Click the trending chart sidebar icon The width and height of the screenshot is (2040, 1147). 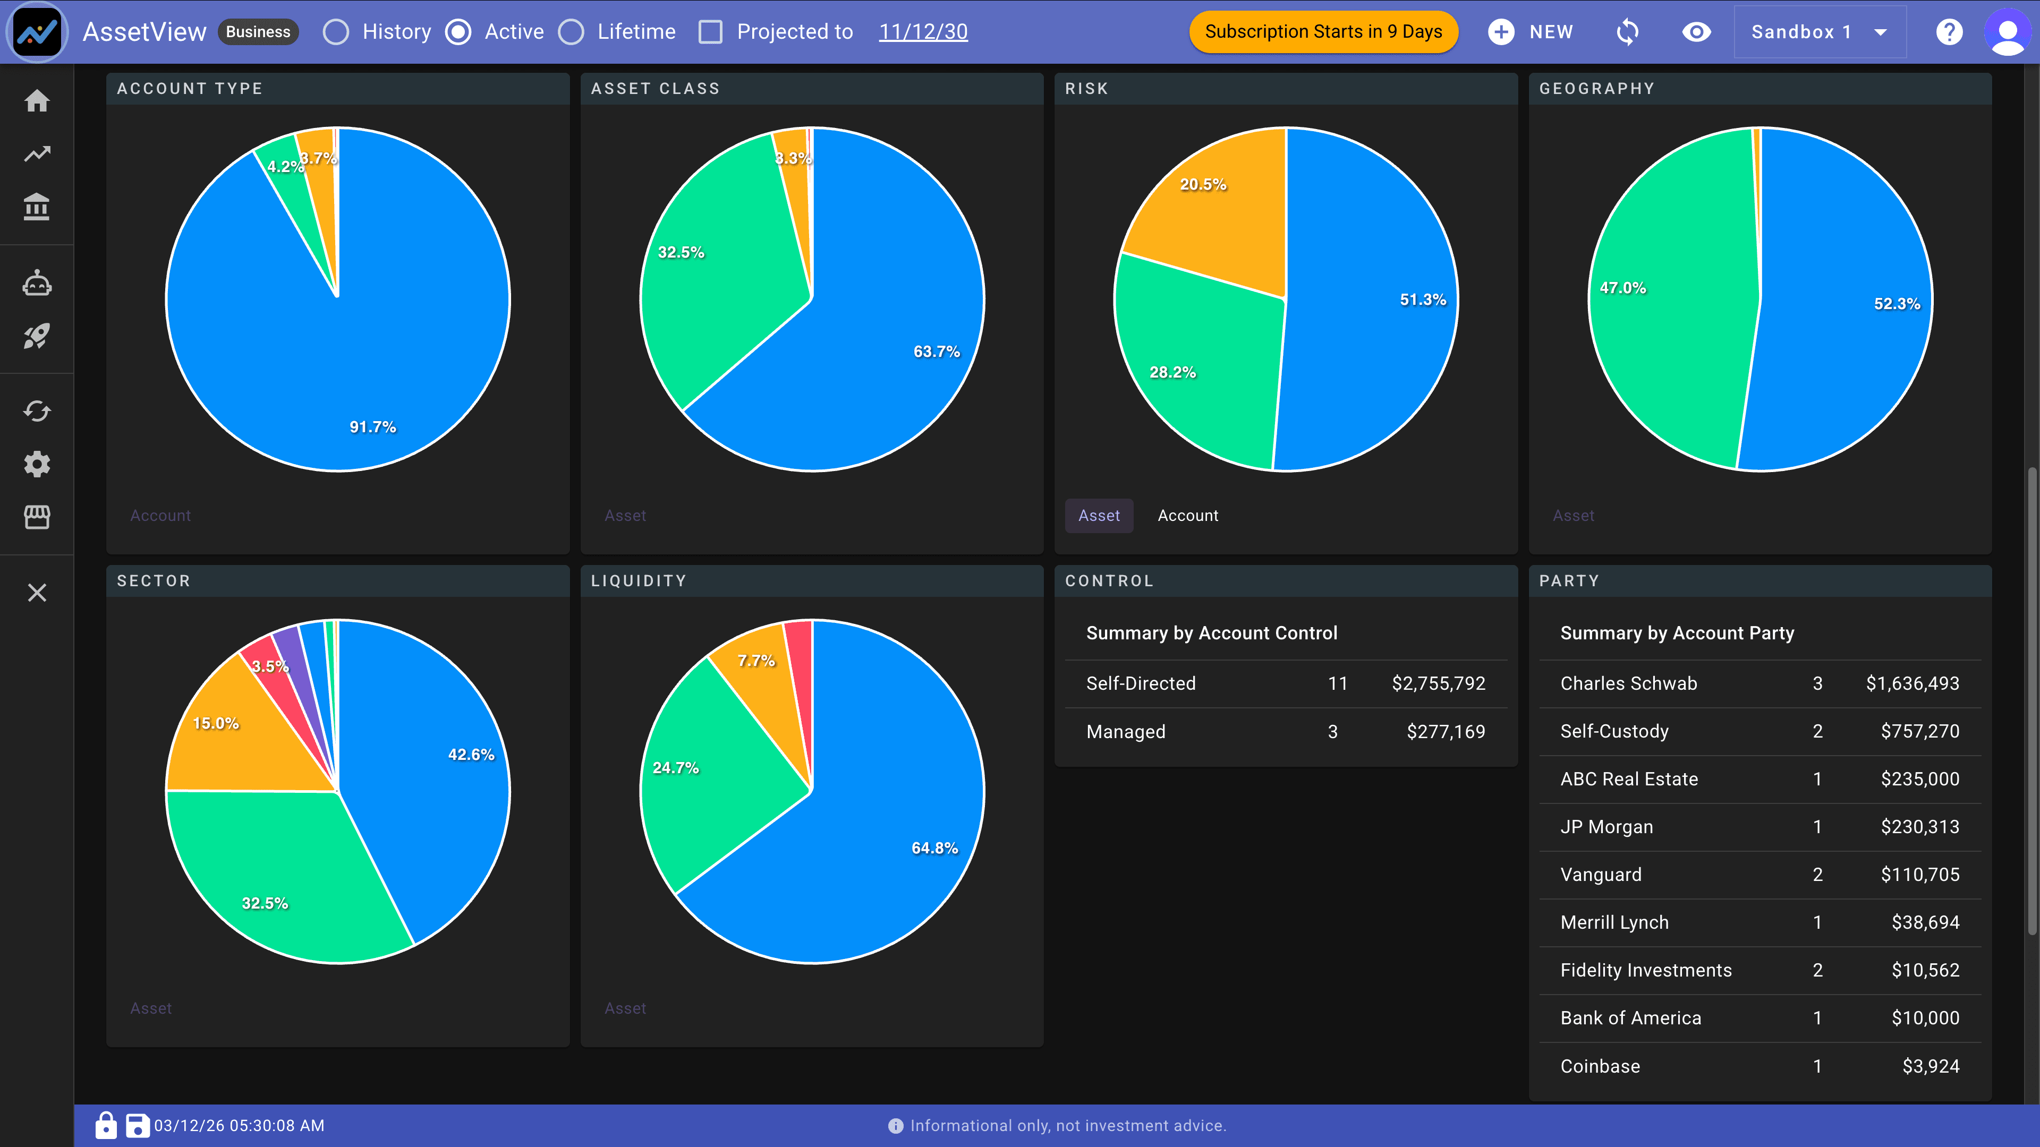(37, 153)
